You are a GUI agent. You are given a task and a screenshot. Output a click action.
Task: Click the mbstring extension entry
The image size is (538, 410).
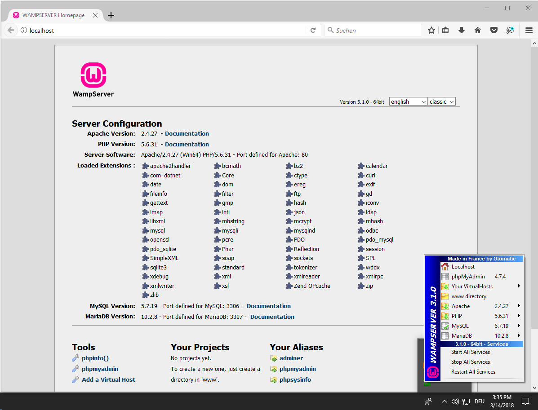click(230, 221)
